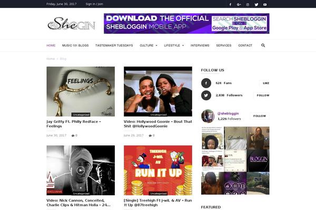
Task: Open Contact menu item
Action: tap(245, 46)
